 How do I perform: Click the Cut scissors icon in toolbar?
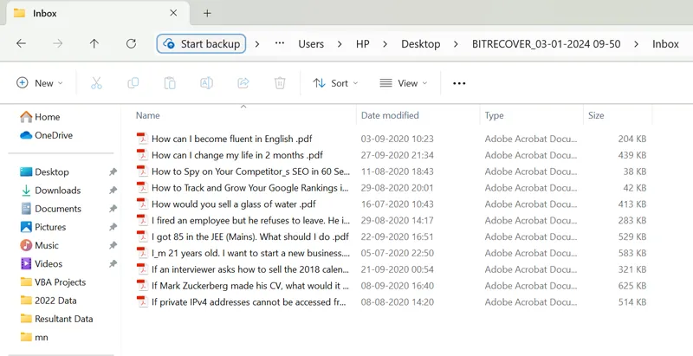coord(96,83)
